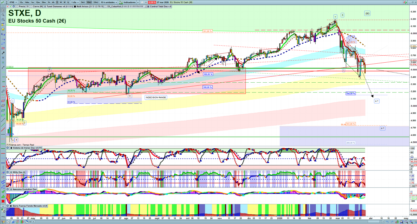Click the 161,80 % Fibonacci label near 6.000

(207, 31)
